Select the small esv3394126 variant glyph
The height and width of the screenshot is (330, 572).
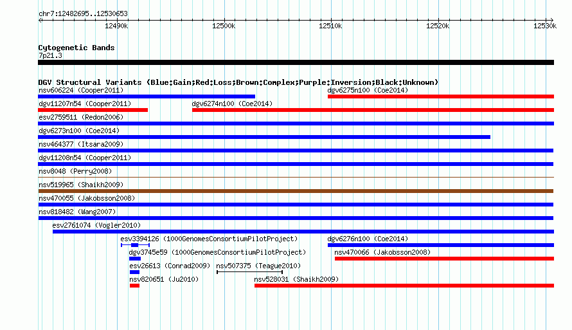[x=135, y=245]
